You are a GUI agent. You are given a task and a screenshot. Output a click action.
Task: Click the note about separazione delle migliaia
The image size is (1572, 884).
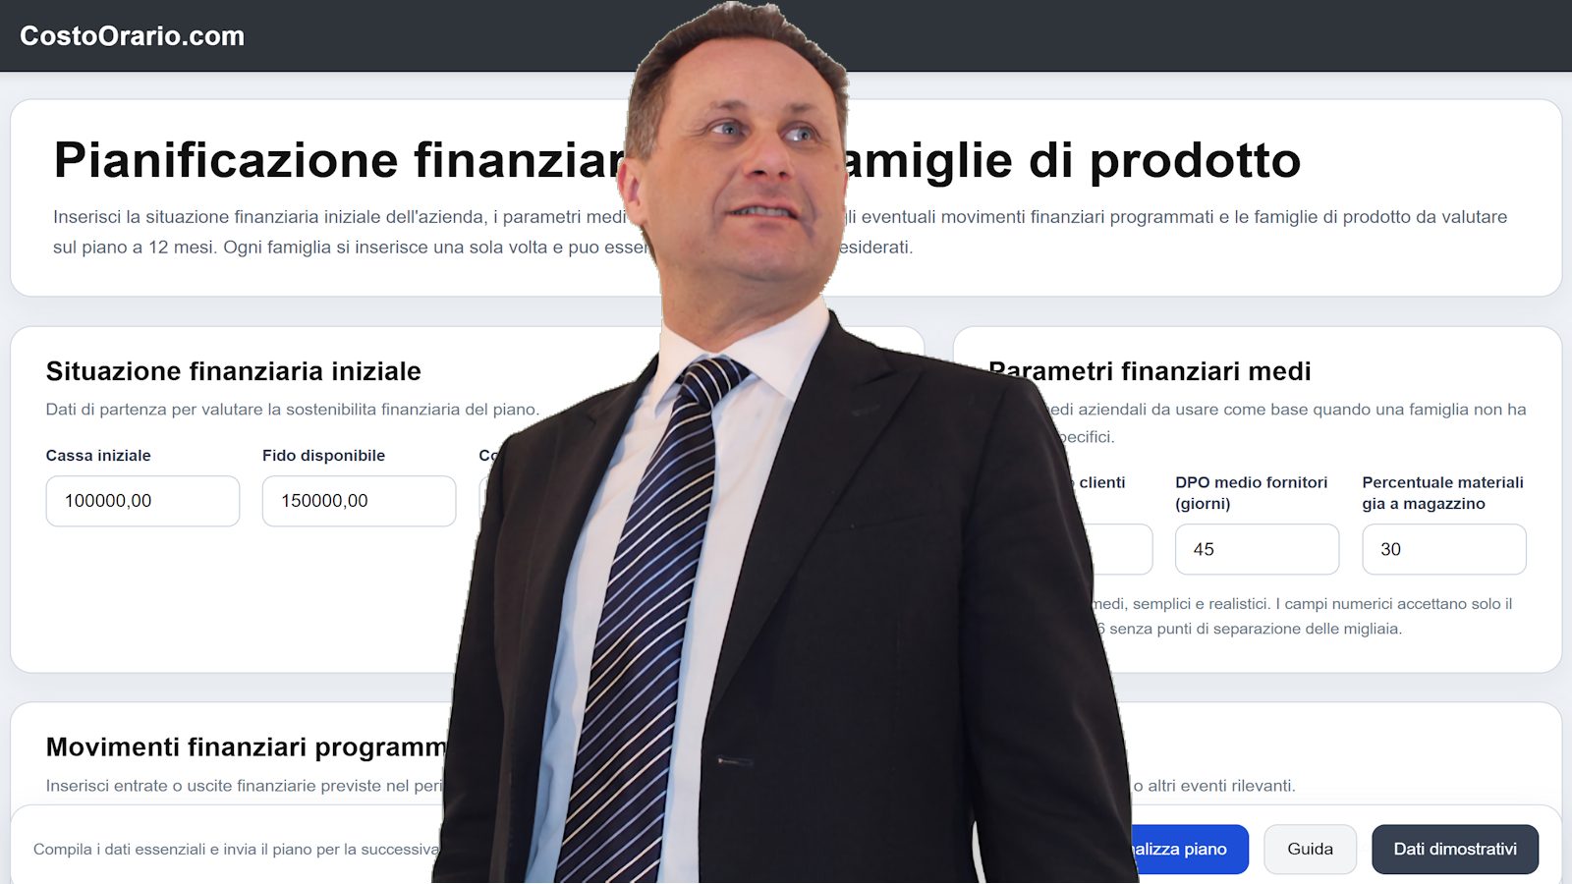pos(1250,629)
